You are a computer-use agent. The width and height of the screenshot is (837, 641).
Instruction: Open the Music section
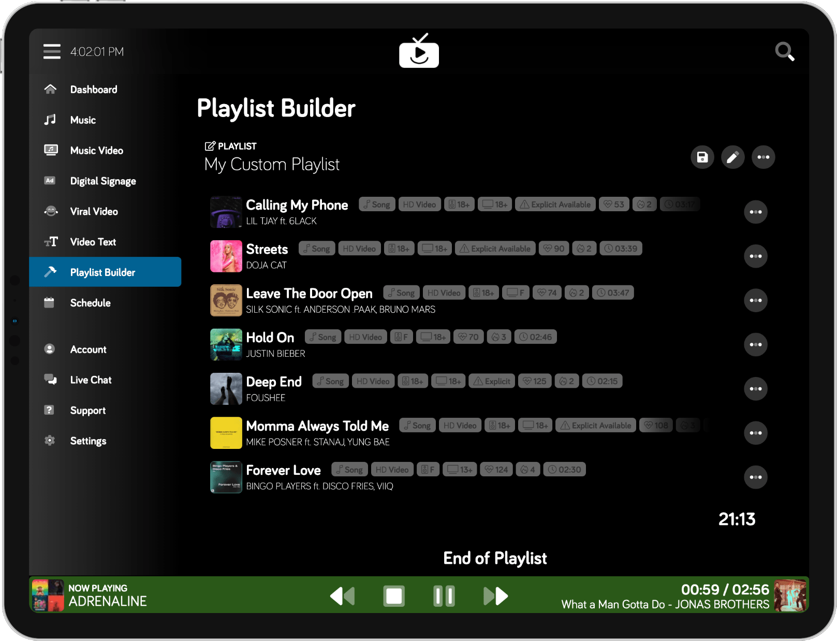tap(105, 120)
